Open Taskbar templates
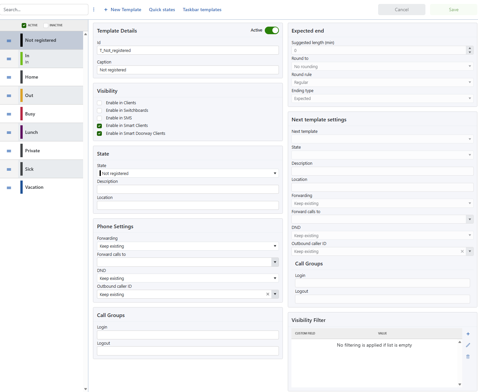Image resolution: width=478 pixels, height=392 pixels. pos(202,10)
